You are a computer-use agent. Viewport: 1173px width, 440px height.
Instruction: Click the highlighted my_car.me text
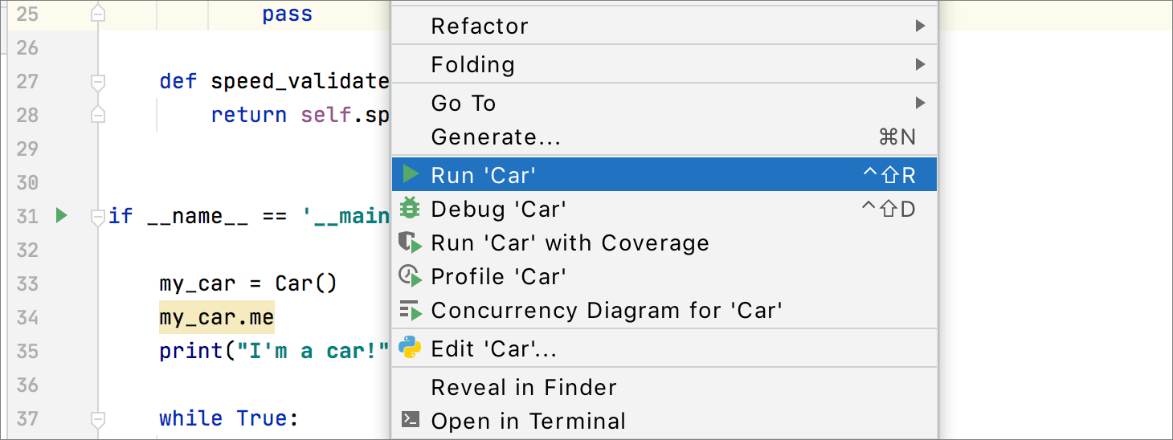[x=217, y=317]
